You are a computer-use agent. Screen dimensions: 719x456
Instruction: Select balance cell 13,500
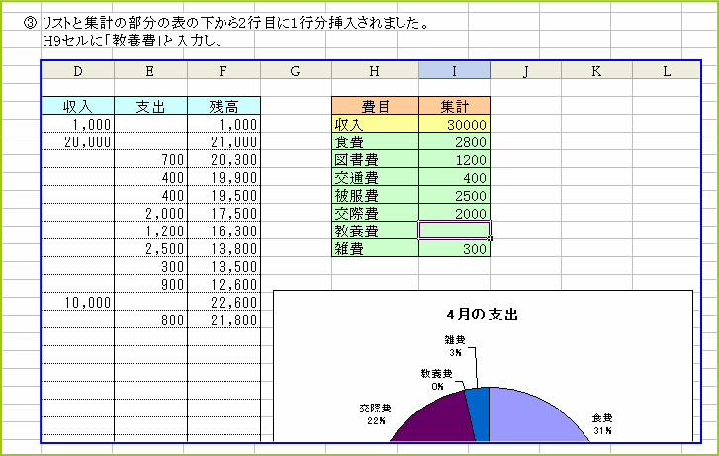click(x=224, y=266)
